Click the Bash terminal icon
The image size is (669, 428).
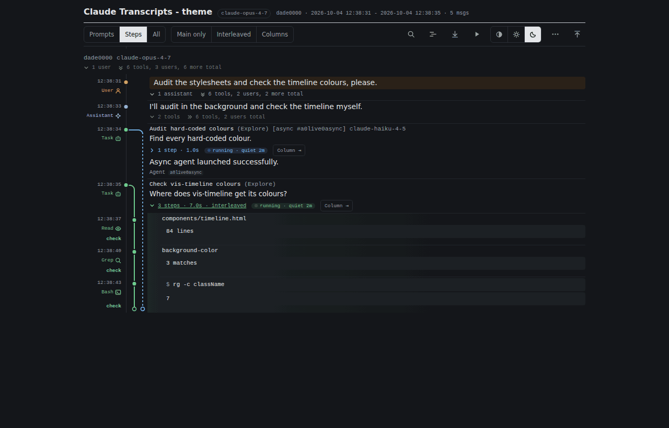(118, 292)
